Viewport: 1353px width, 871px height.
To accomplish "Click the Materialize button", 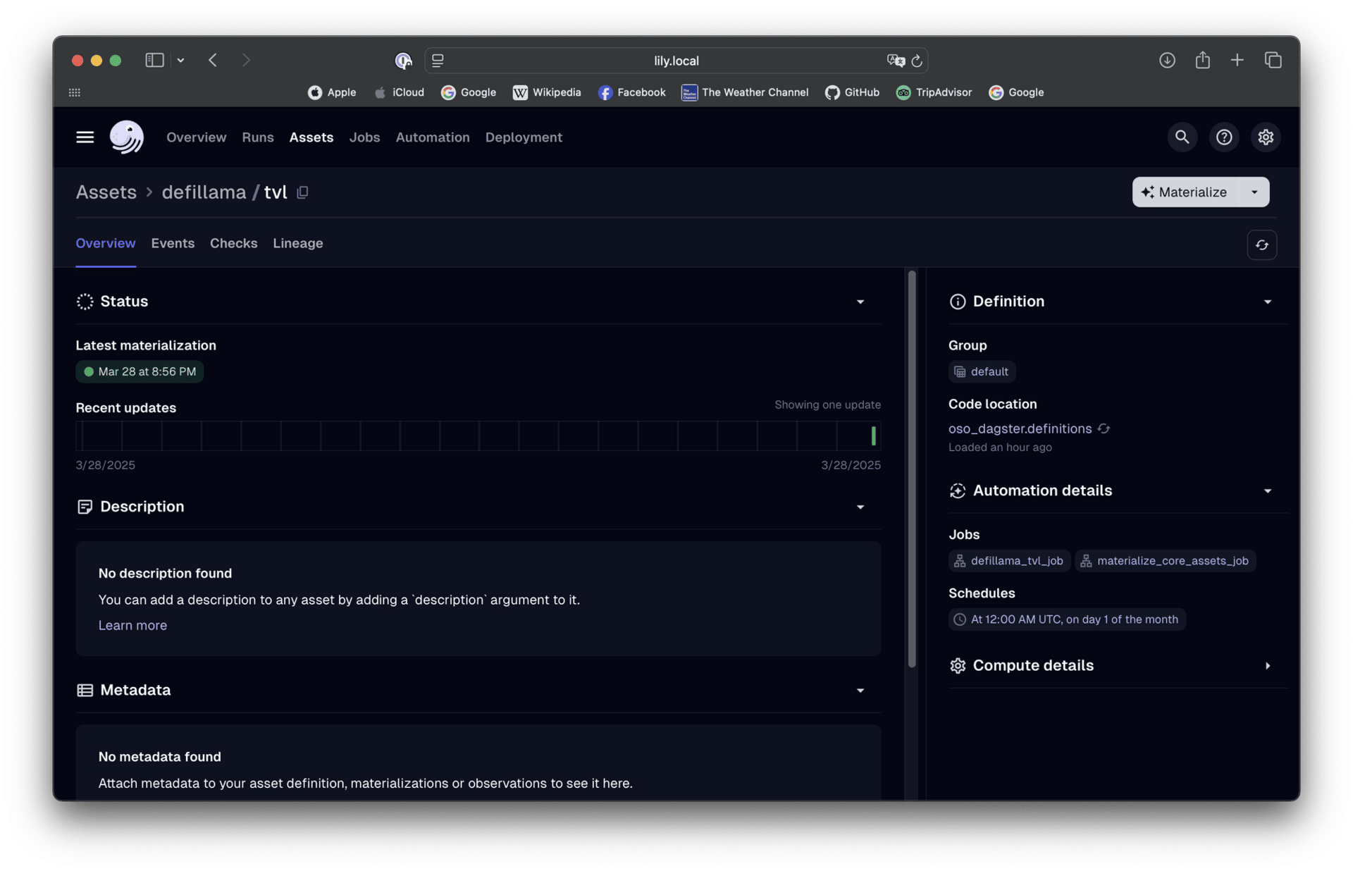I will pyautogui.click(x=1185, y=192).
